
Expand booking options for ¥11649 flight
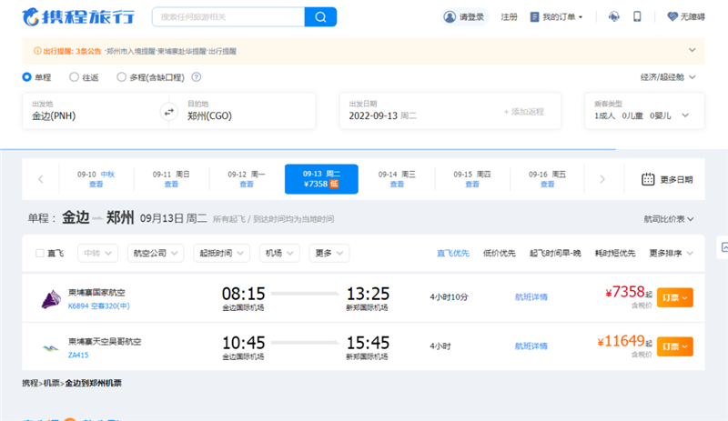674,346
